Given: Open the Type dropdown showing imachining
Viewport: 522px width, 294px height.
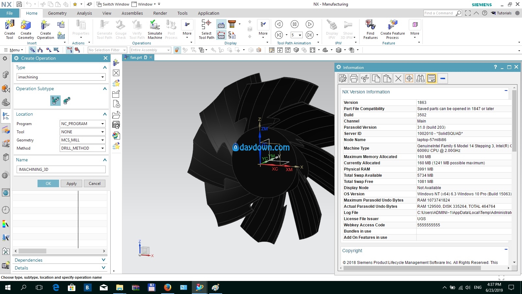Looking at the screenshot, I should tap(61, 77).
